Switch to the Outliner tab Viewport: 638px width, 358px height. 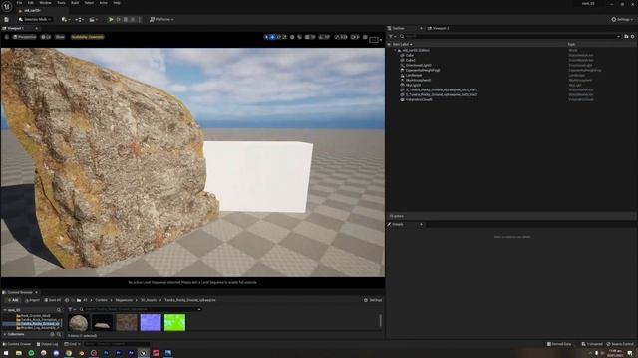[x=399, y=29]
